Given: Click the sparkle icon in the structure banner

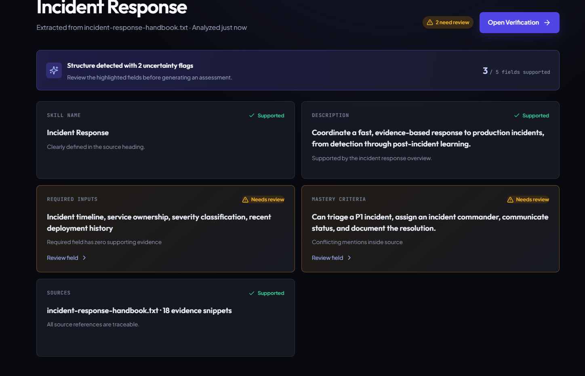Looking at the screenshot, I should pos(54,70).
